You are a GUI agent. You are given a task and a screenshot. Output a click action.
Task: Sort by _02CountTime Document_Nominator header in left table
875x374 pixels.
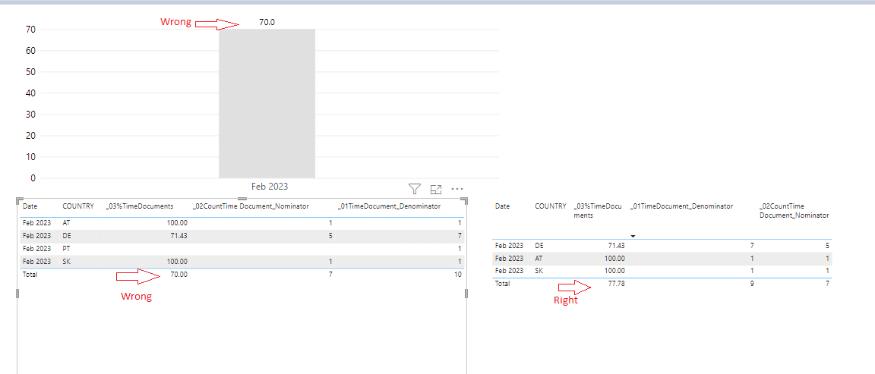[251, 206]
